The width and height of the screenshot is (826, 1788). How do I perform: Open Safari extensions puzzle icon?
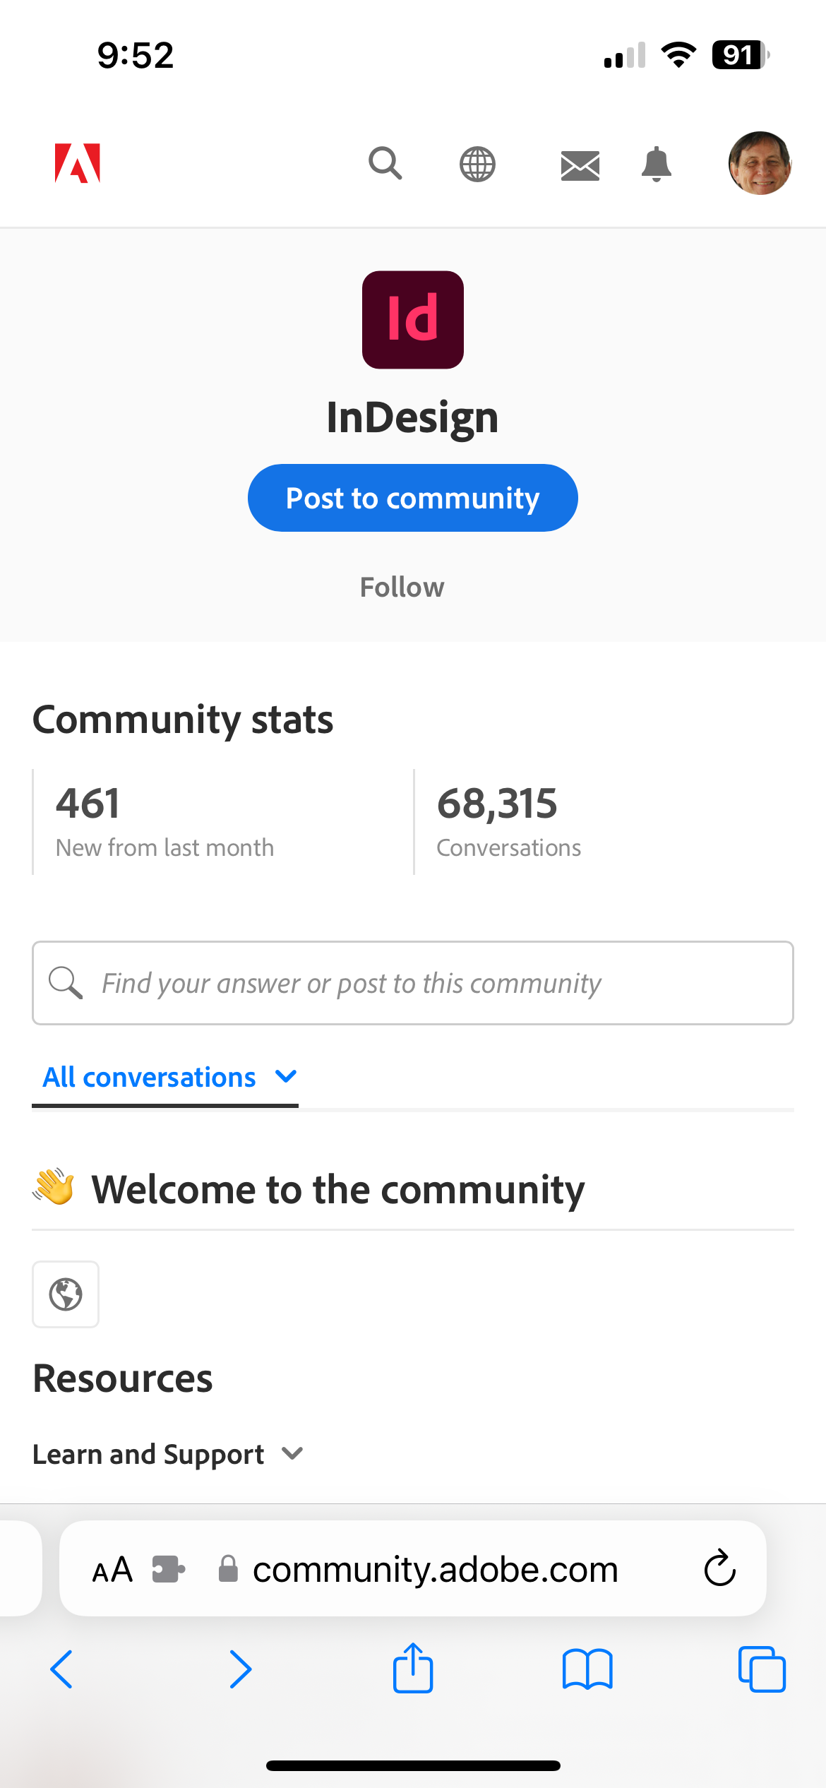[169, 1569]
